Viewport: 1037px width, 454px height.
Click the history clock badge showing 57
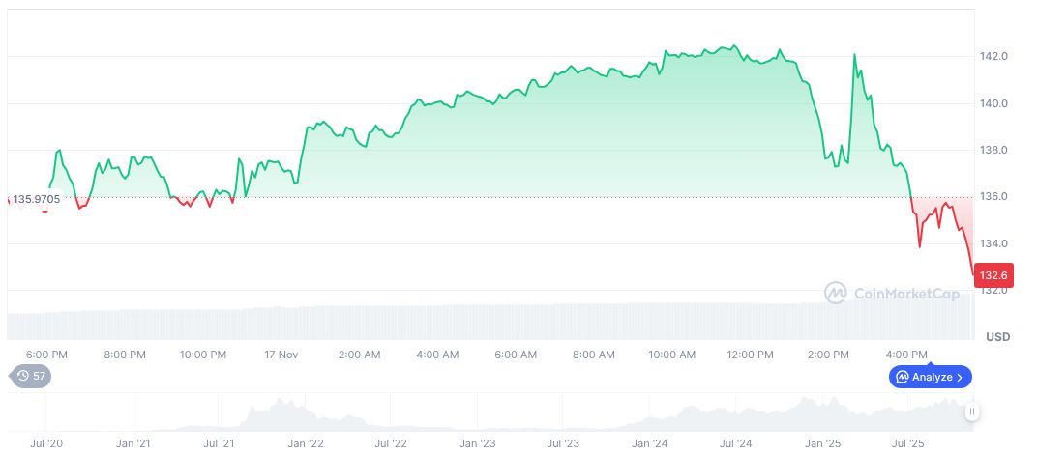pos(31,376)
